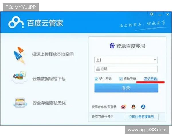The width and height of the screenshot is (172, 137).
Task: Log in with QQ penguin icon
Action: click(x=133, y=107)
